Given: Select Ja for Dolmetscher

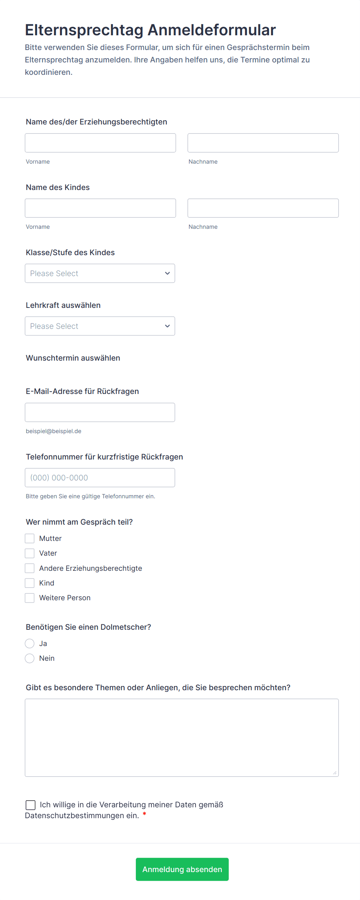Looking at the screenshot, I should (30, 643).
